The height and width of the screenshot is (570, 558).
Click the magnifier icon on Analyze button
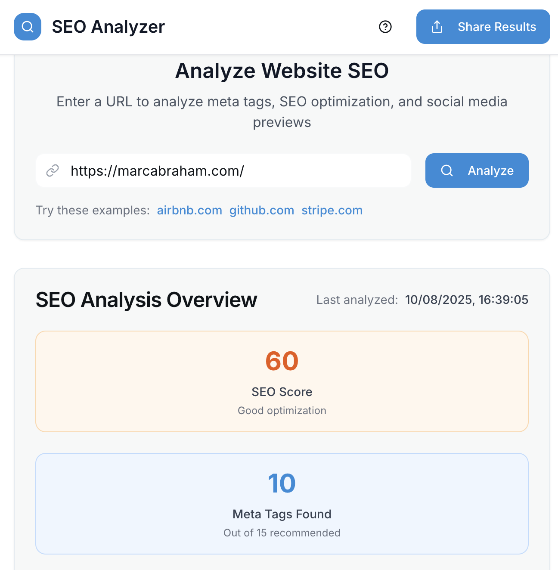[x=447, y=170]
